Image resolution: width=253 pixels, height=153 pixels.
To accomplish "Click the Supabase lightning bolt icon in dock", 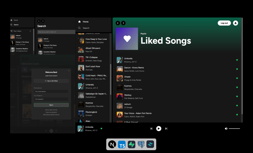I will (132, 144).
